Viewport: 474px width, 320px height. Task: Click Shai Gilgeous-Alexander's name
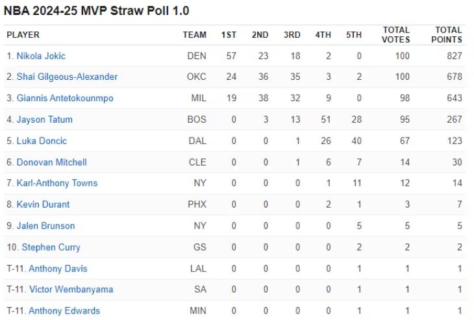click(x=67, y=77)
